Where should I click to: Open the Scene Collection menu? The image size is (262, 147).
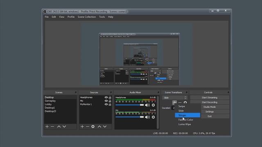(87, 17)
